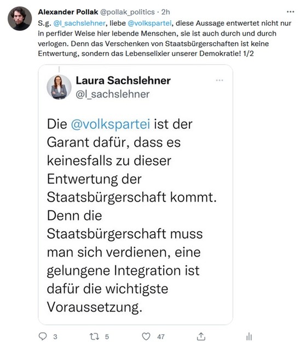This screenshot has width=301, height=349.
Task: Open the three-dot menu of Pollak's tweet
Action: coord(291,12)
